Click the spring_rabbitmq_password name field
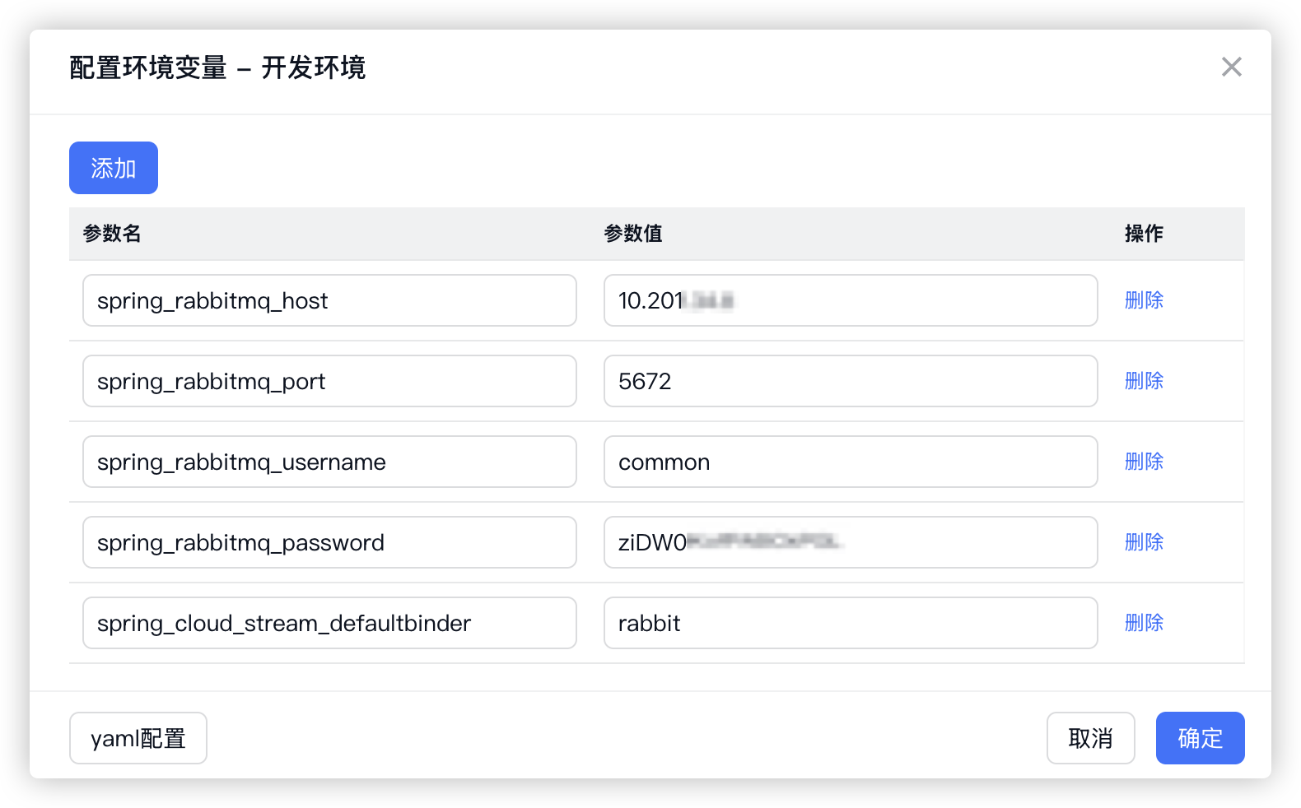This screenshot has height=808, width=1301. point(329,542)
